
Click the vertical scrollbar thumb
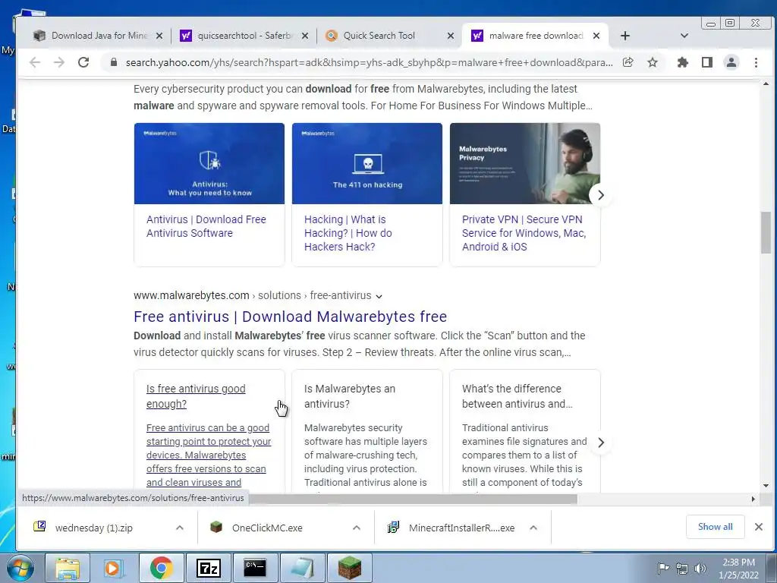766,232
